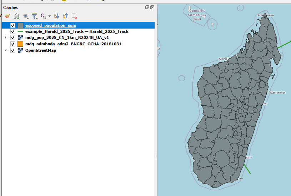291x196 pixels.
Task: Expand the mdg_pop_2025 raster layer
Action: click(5, 37)
